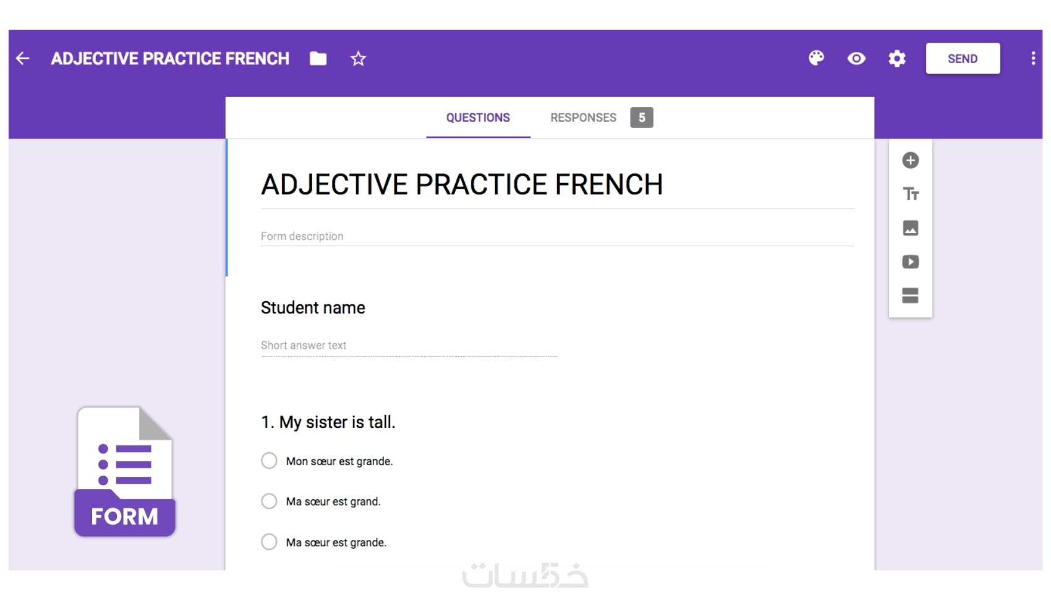Add video from the side toolbar
The width and height of the screenshot is (1051, 600).
point(911,262)
